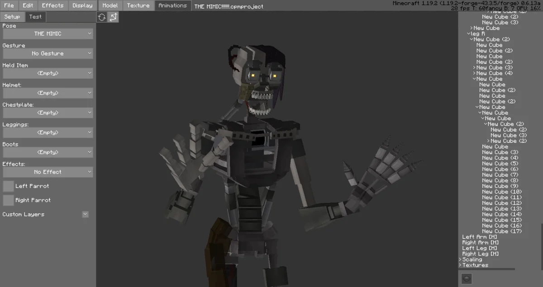Image resolution: width=543 pixels, height=287 pixels.
Task: Select Right Leg [H] in the tree
Action: [481, 254]
